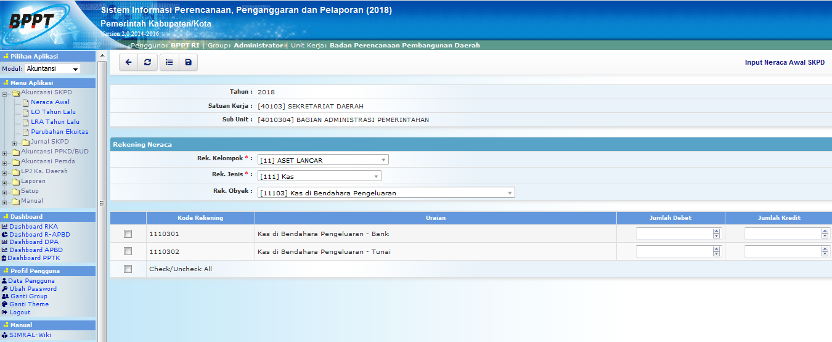Open the Rek. Kelompok dropdown

pyautogui.click(x=323, y=160)
